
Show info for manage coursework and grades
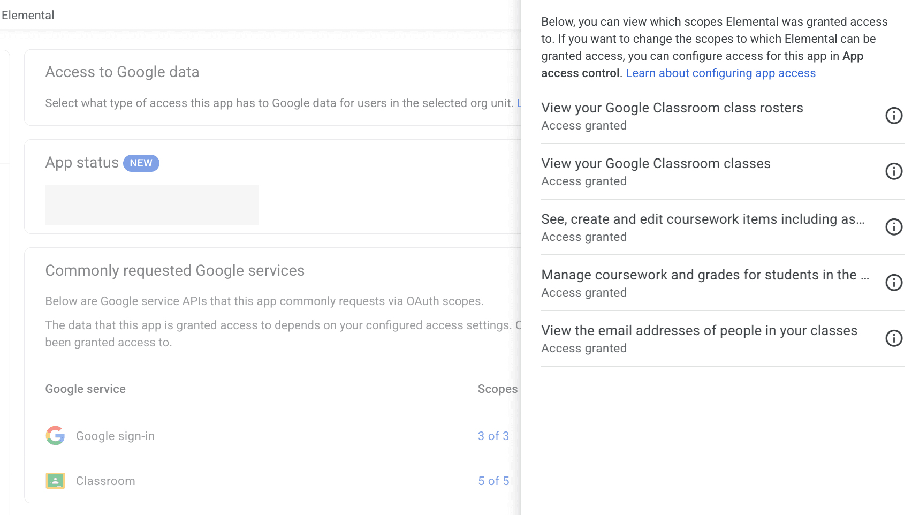pos(894,283)
